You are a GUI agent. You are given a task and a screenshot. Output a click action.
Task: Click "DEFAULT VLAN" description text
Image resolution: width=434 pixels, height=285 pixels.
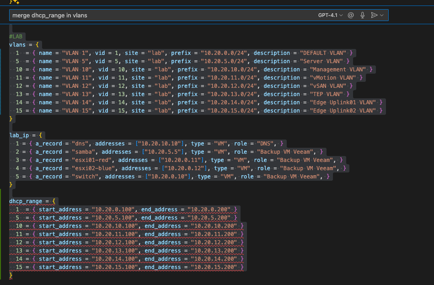point(323,53)
